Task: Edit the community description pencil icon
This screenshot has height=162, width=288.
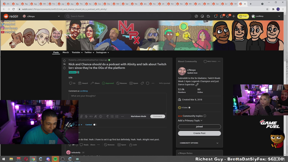Action: coord(197,85)
